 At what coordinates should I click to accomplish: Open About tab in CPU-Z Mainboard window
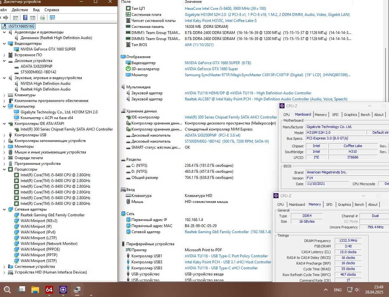[379, 115]
